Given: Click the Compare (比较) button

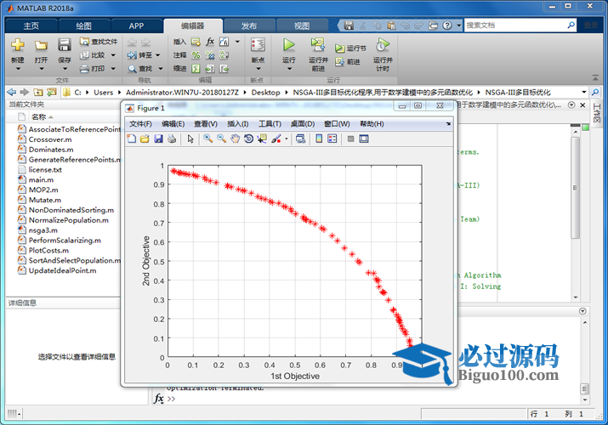Looking at the screenshot, I should pyautogui.click(x=93, y=55).
